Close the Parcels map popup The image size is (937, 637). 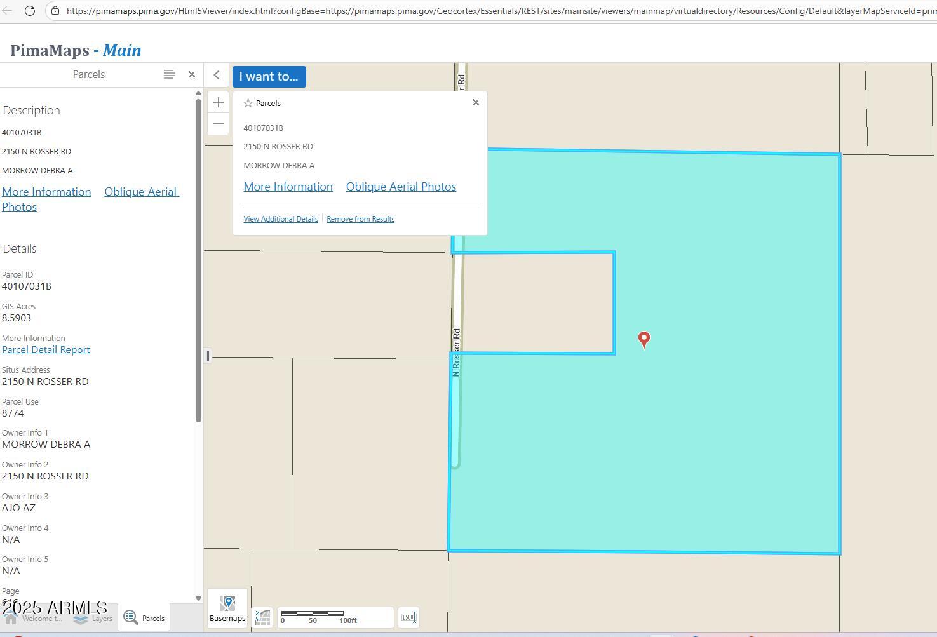(476, 102)
